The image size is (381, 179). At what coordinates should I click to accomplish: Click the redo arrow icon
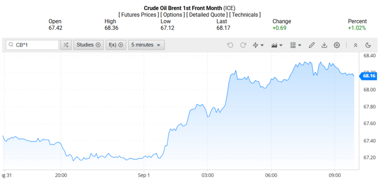243,45
